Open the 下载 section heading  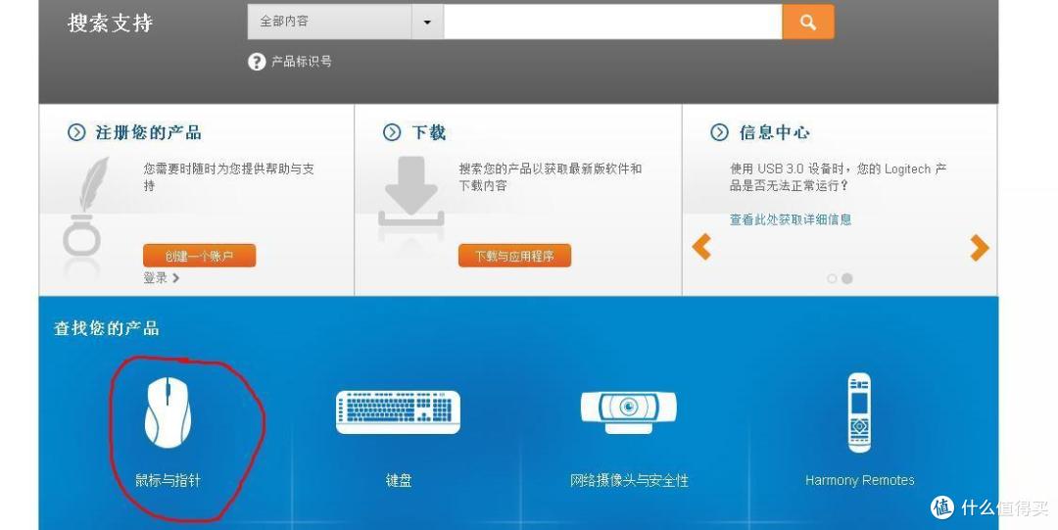point(429,132)
